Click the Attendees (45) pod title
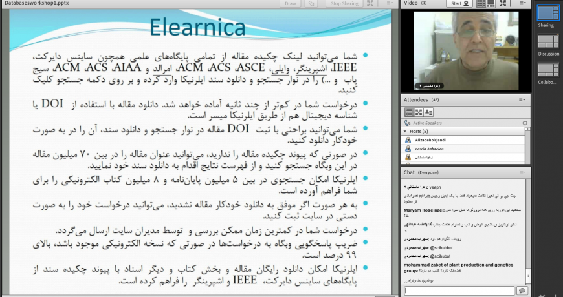 point(421,100)
